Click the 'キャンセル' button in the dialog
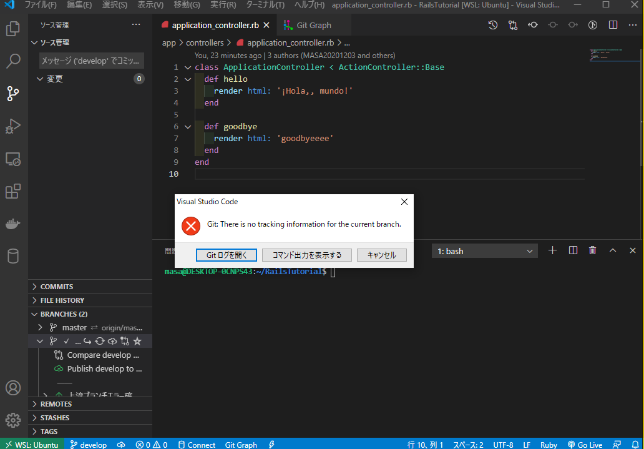644x449 pixels. 381,255
